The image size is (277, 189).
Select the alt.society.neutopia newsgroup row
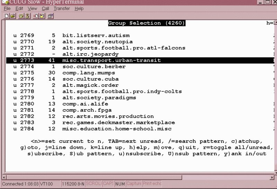coord(140,42)
